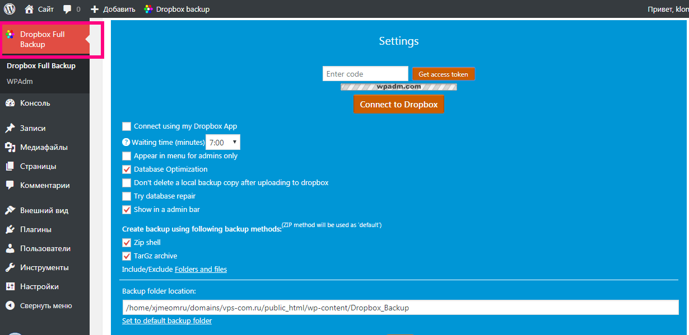The image size is (689, 335).
Task: Open the Внешний вид menu item
Action: click(x=45, y=210)
